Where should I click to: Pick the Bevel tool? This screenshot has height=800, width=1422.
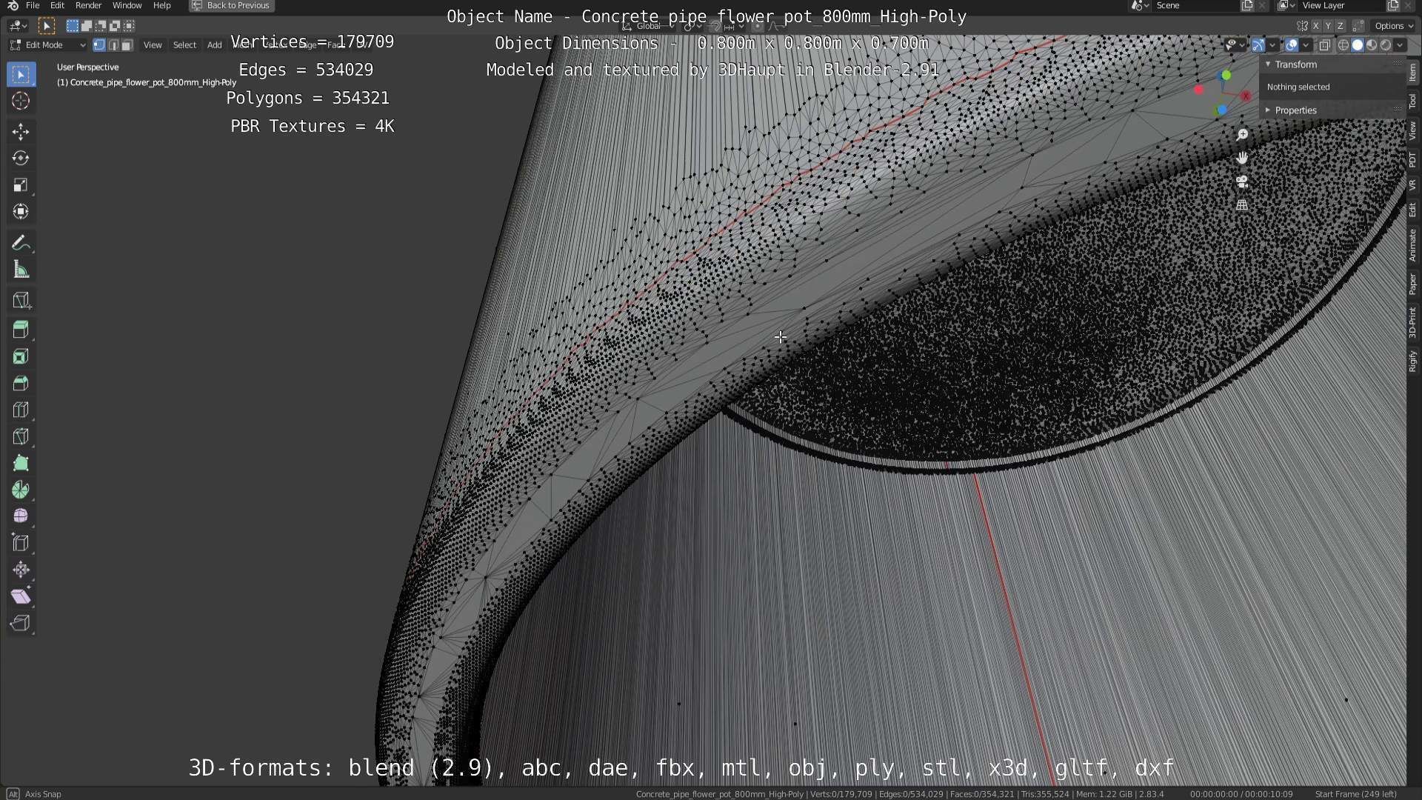tap(21, 383)
